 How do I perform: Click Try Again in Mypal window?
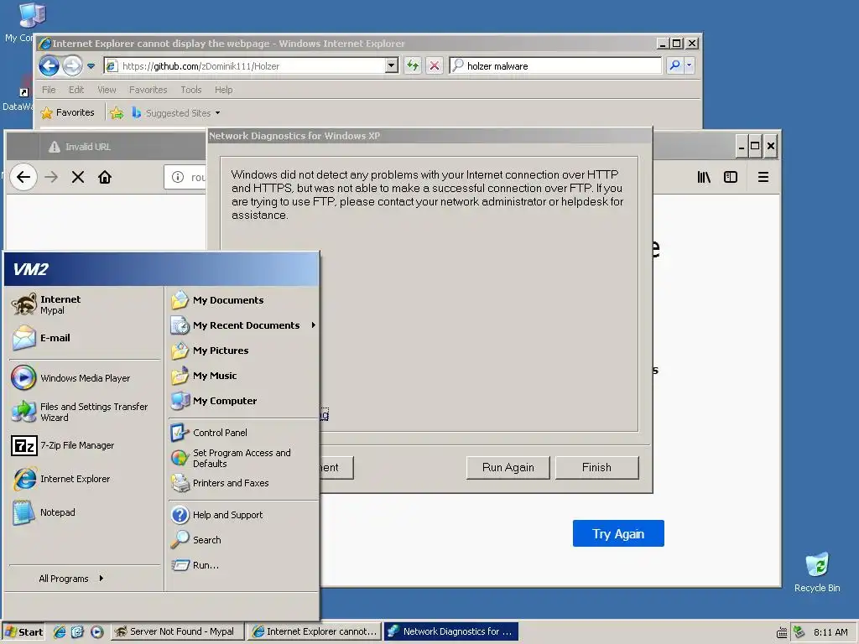(x=618, y=533)
